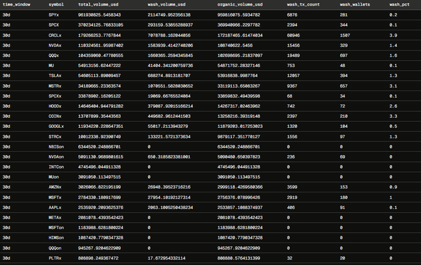The height and width of the screenshot is (265, 421).
Task: Click the wash_volume_usd column header
Action: (x=166, y=4)
